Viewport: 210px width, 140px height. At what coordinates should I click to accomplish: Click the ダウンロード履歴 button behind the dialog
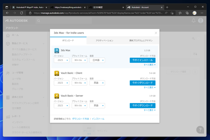pos(178,72)
